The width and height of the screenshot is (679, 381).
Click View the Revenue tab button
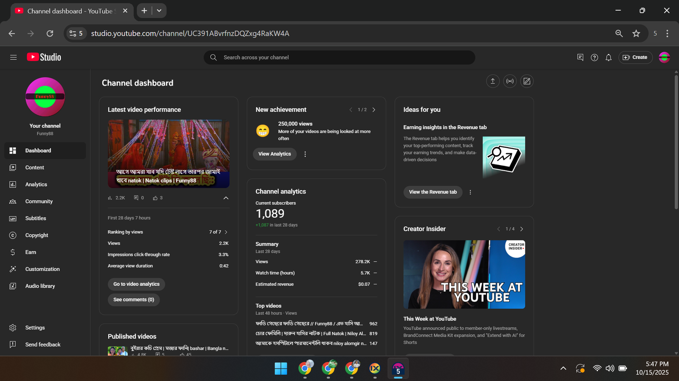[432, 192]
